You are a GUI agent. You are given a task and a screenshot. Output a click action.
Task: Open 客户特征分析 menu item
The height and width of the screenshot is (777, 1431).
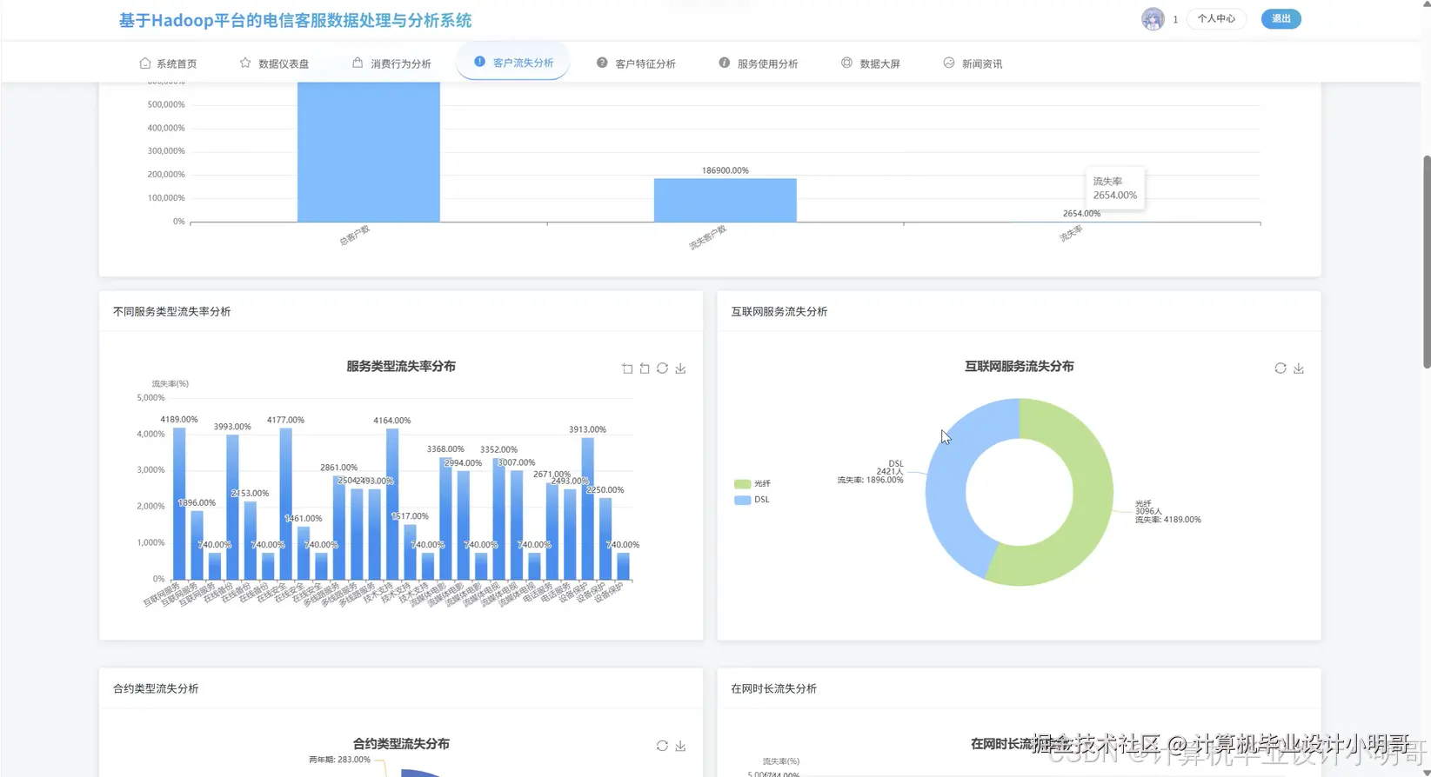pyautogui.click(x=636, y=63)
